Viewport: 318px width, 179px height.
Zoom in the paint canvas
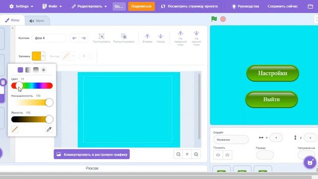[x=196, y=154]
